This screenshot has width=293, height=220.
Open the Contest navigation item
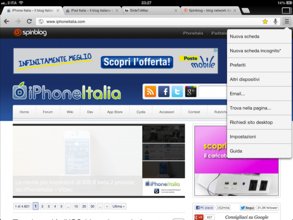(194, 112)
